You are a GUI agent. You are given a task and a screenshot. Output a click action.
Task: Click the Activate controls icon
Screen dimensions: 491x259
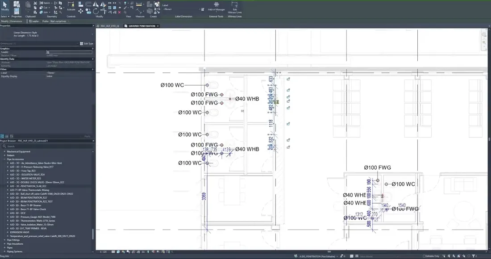71,6
